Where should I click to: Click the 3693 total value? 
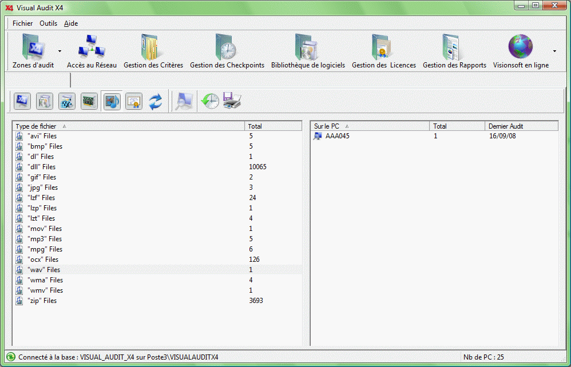point(256,301)
